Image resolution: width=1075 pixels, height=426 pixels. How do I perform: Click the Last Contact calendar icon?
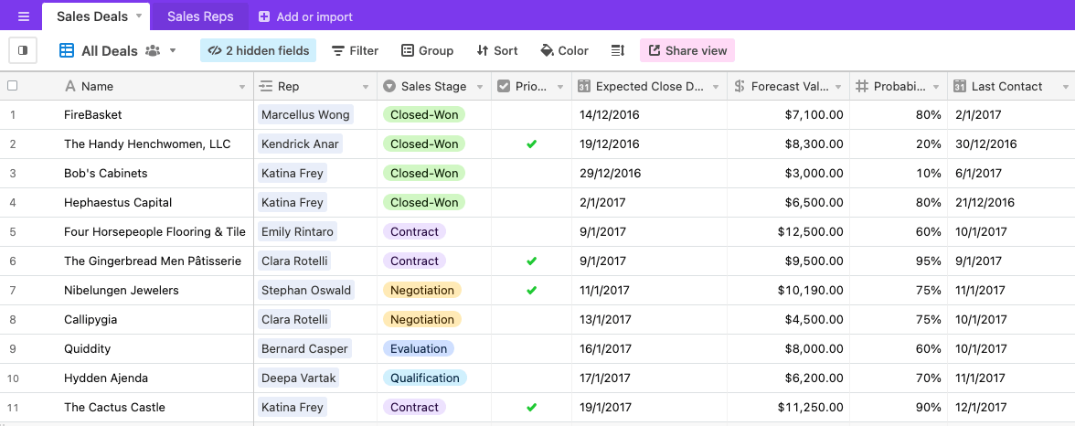point(960,87)
